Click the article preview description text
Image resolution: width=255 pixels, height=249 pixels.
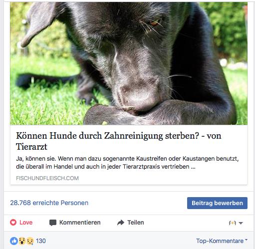click(x=127, y=163)
